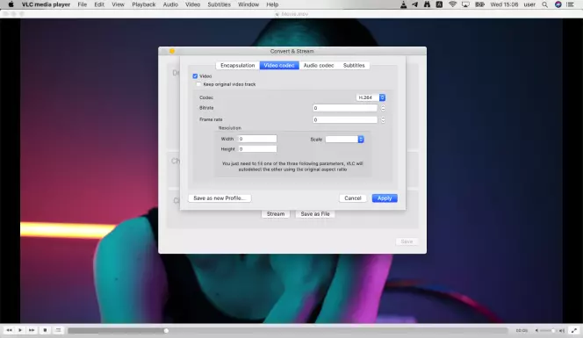Open the Codec H.264 dropdown

(x=371, y=97)
